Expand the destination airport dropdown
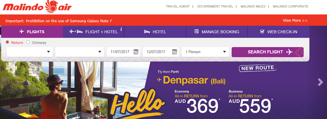The image size is (327, 119). 80,52
